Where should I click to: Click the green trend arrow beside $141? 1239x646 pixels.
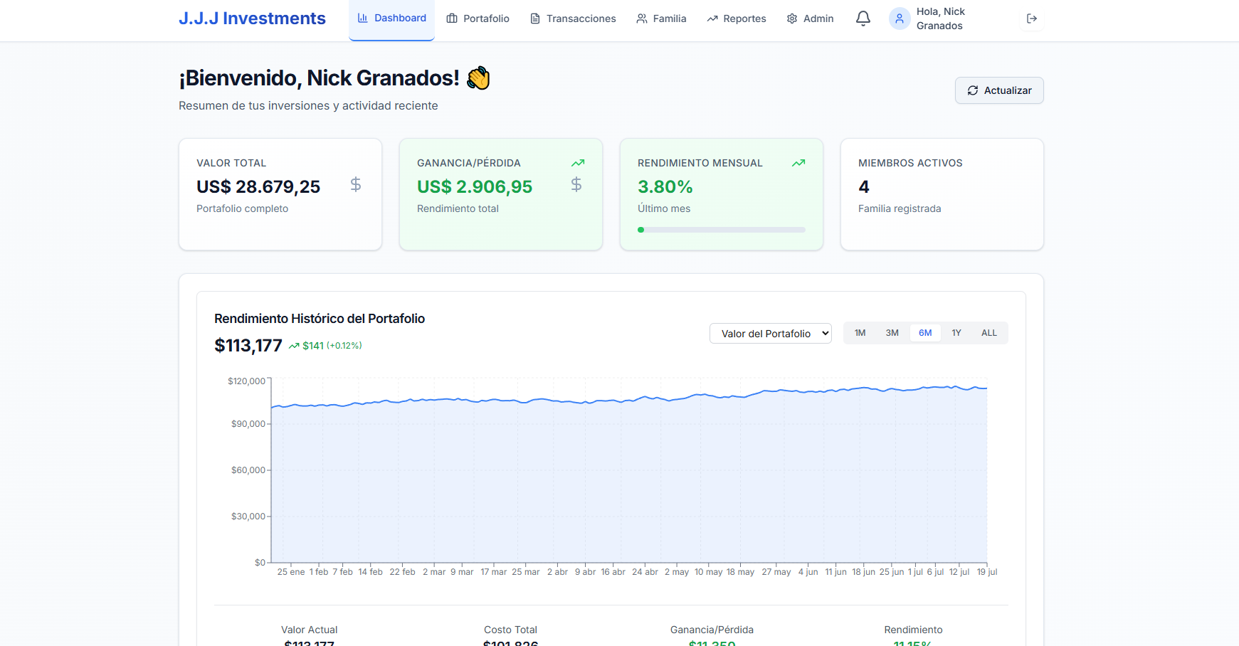[x=294, y=346]
